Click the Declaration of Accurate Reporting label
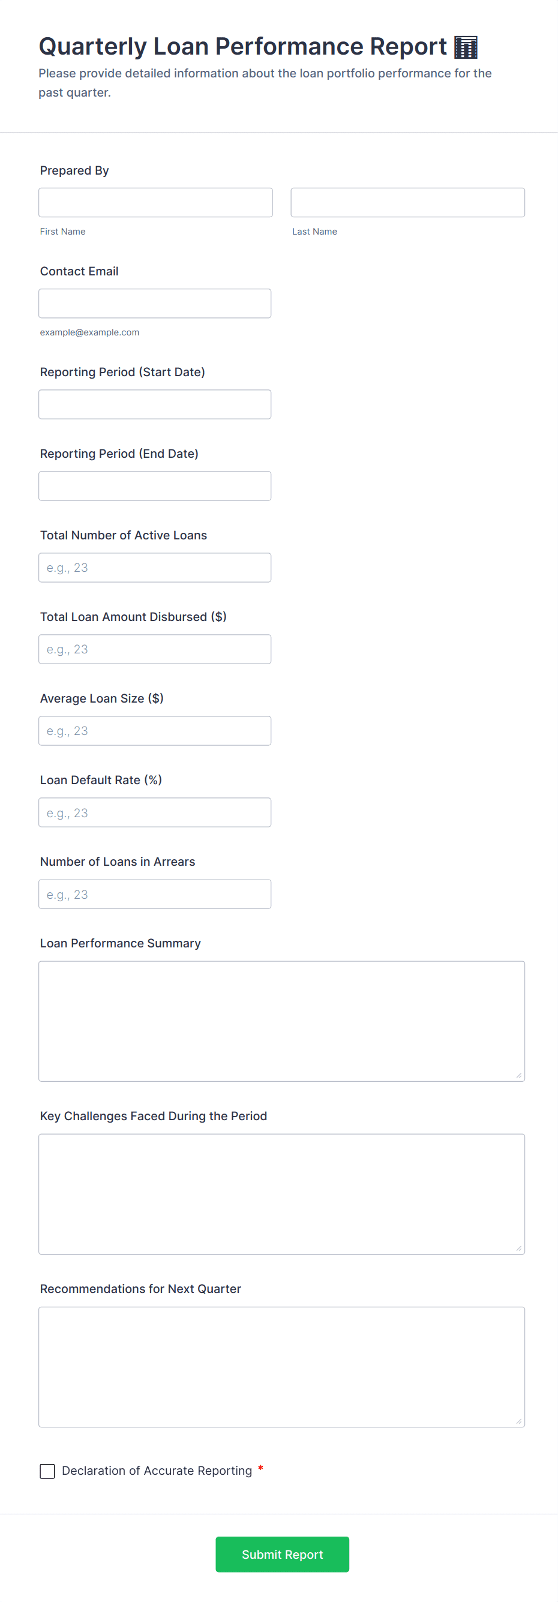The height and width of the screenshot is (1602, 558). pos(157,1470)
